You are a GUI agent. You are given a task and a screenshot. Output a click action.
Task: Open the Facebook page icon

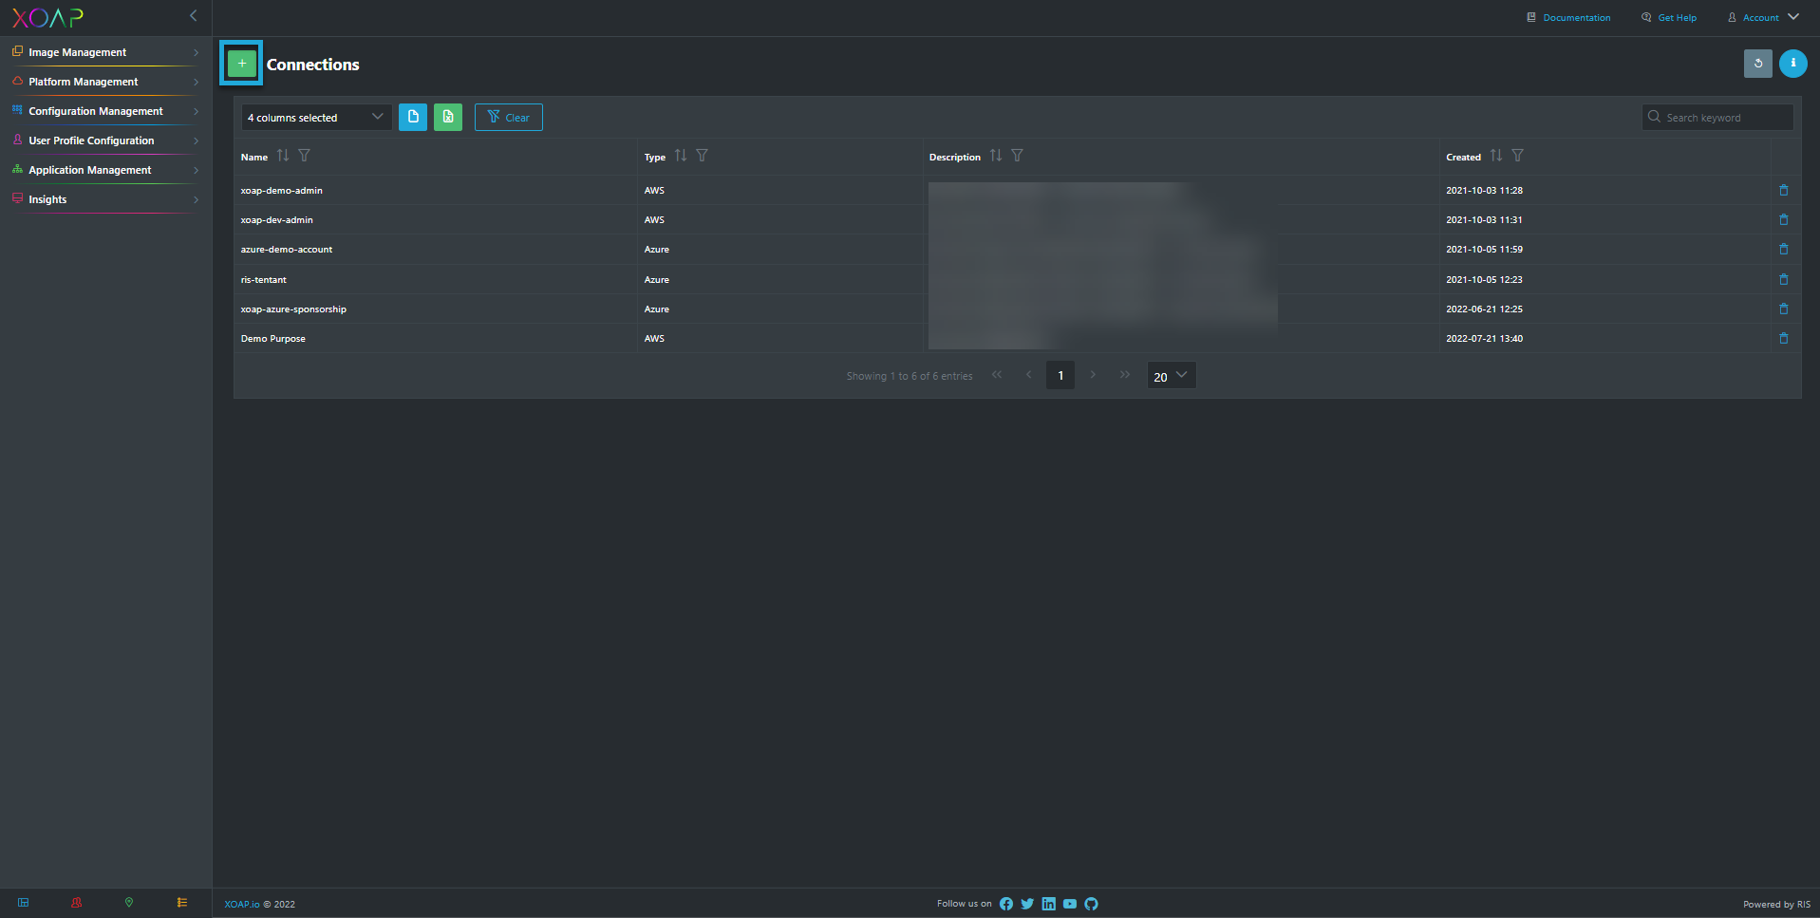(1006, 904)
